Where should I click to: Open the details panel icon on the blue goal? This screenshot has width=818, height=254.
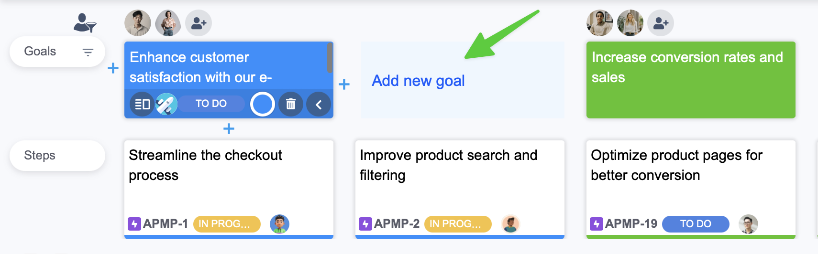[x=142, y=104]
